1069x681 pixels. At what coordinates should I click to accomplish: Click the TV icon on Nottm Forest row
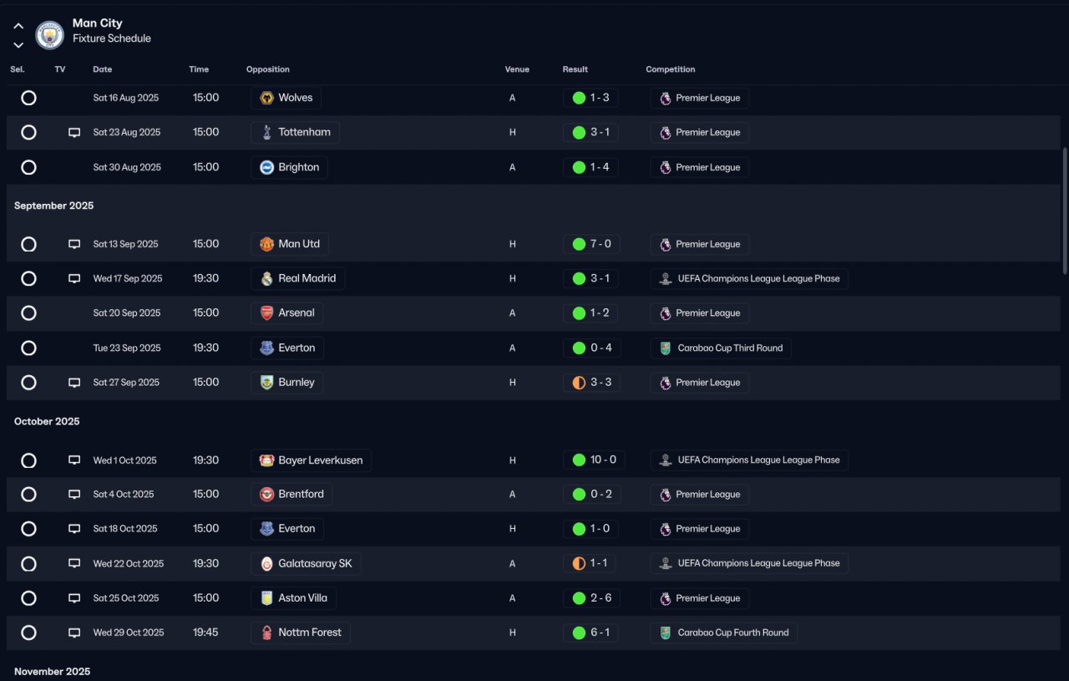pos(74,633)
